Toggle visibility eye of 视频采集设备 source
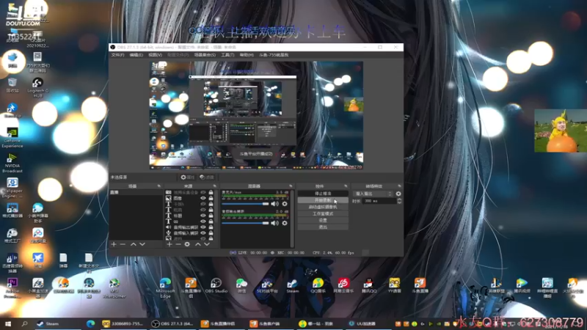The width and height of the screenshot is (587, 330). (203, 192)
